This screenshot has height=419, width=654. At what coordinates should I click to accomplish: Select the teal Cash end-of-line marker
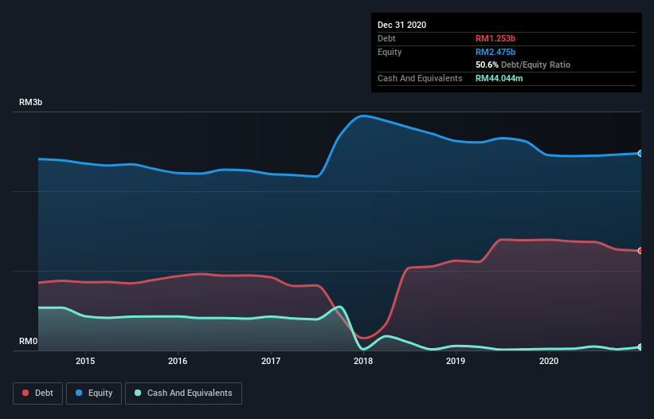click(x=640, y=347)
